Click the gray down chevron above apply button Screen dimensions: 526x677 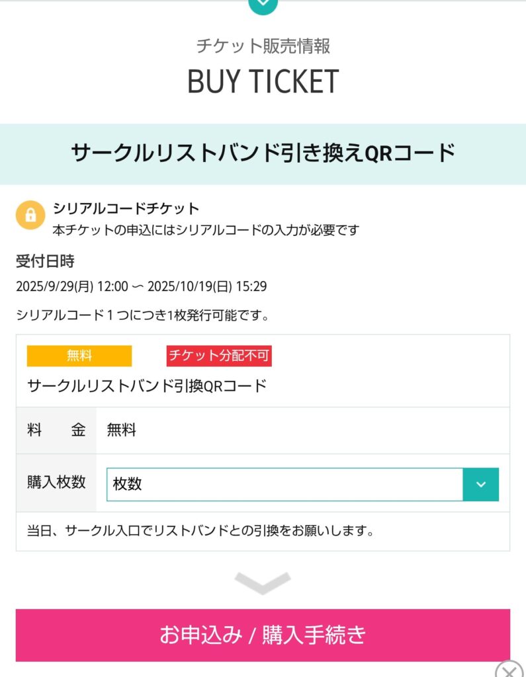(263, 582)
